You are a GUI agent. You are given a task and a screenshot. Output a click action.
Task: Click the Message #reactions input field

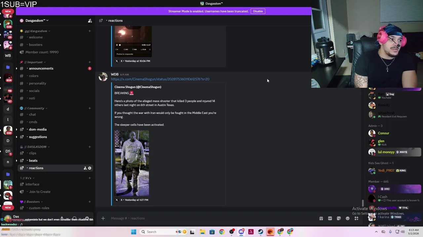pyautogui.click(x=211, y=218)
